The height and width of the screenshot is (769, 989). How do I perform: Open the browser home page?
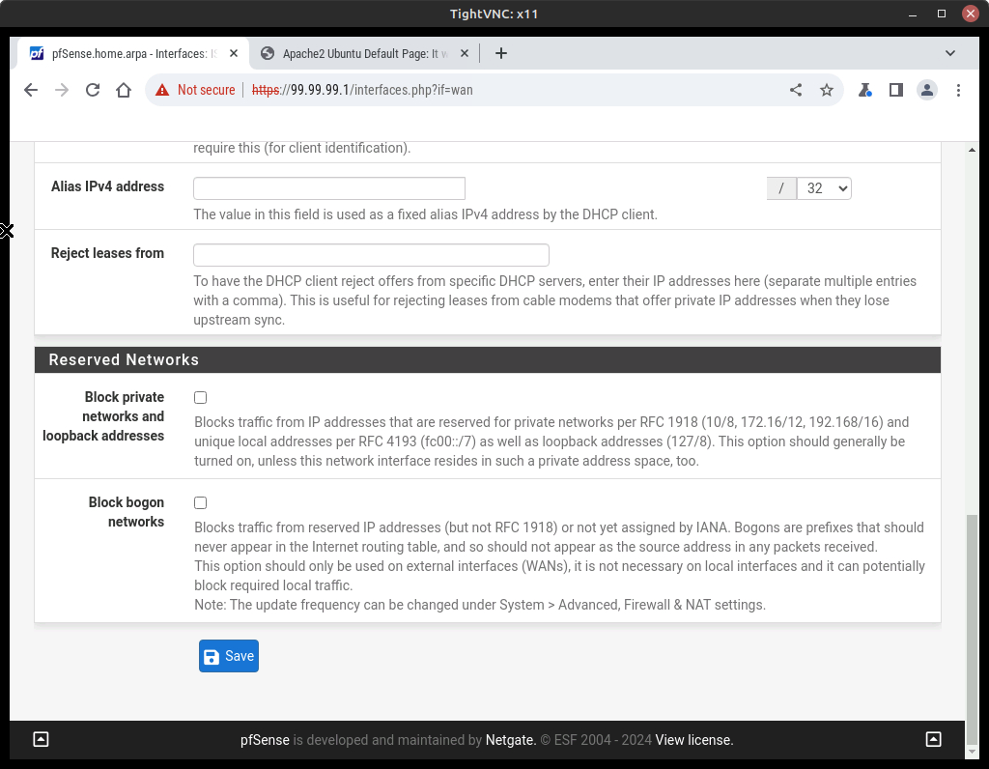pyautogui.click(x=124, y=90)
